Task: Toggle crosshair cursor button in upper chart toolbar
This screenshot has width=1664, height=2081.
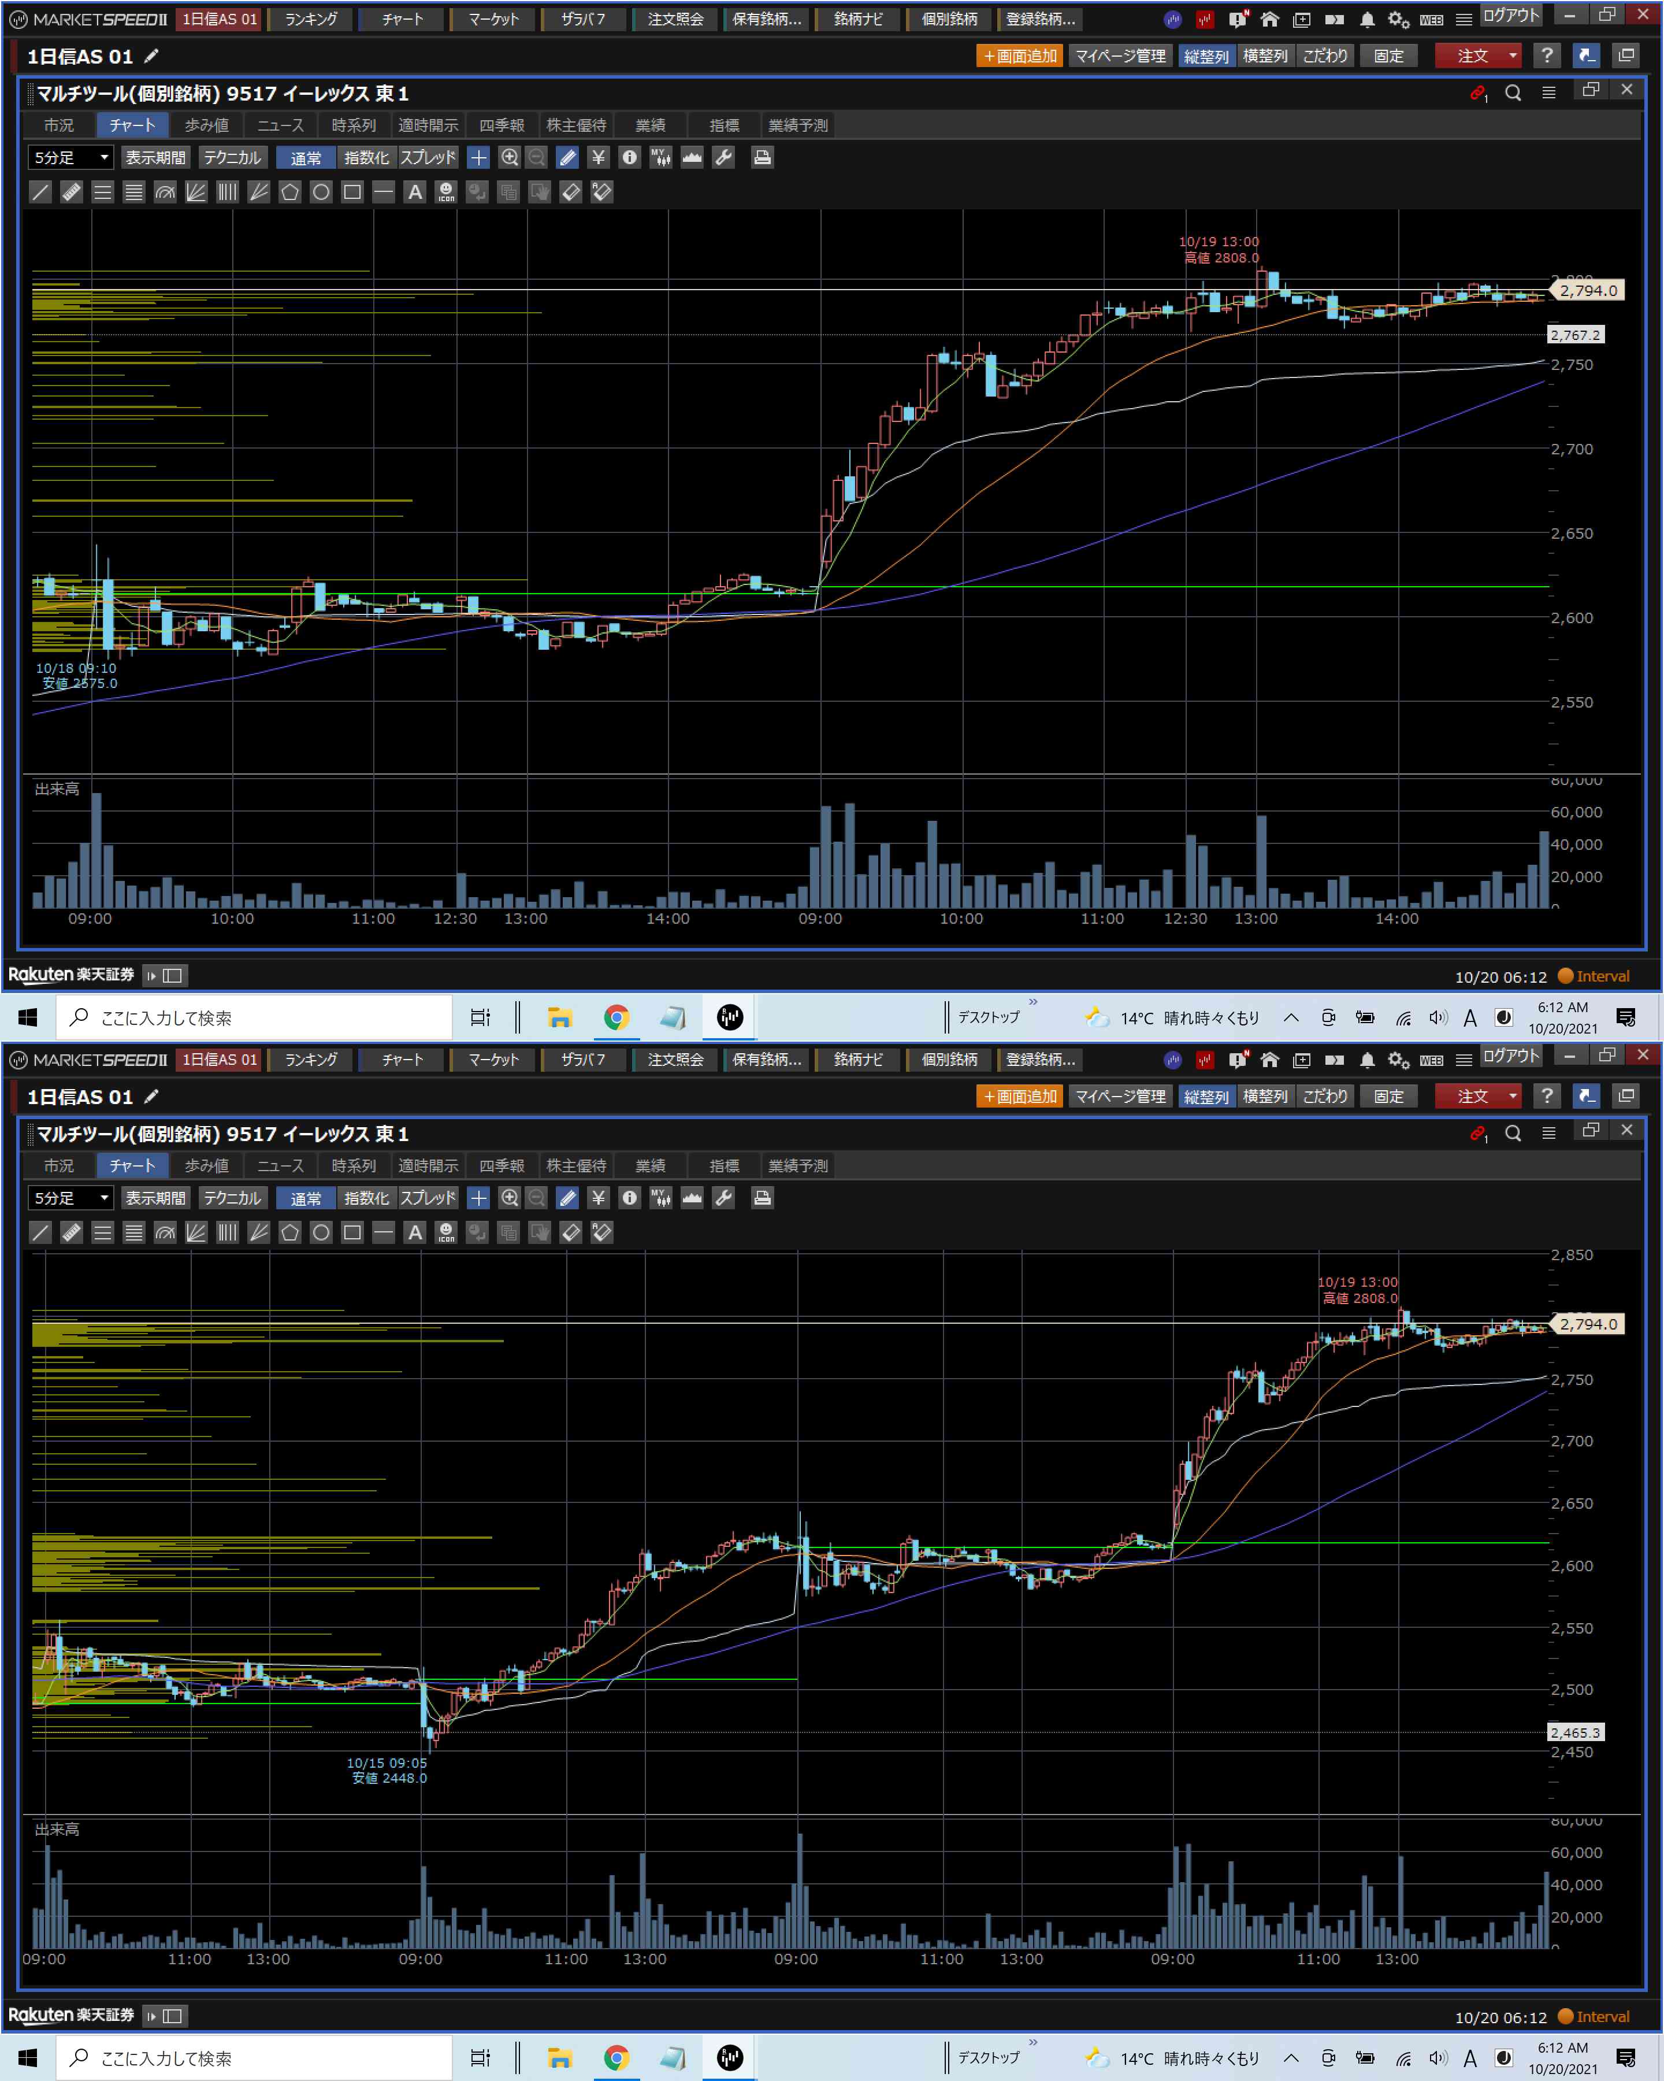Action: click(478, 157)
